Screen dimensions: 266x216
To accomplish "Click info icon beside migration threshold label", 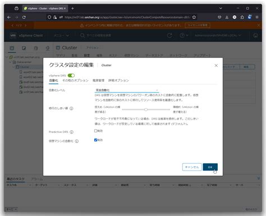I will 71,108.
